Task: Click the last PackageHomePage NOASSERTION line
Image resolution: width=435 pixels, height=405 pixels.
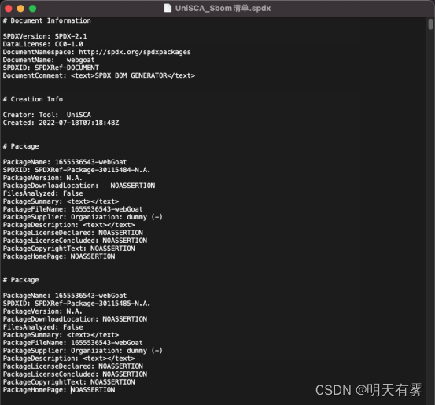Action: (x=59, y=390)
